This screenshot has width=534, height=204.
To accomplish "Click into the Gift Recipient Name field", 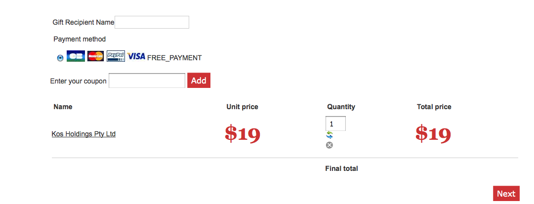I will [152, 22].
